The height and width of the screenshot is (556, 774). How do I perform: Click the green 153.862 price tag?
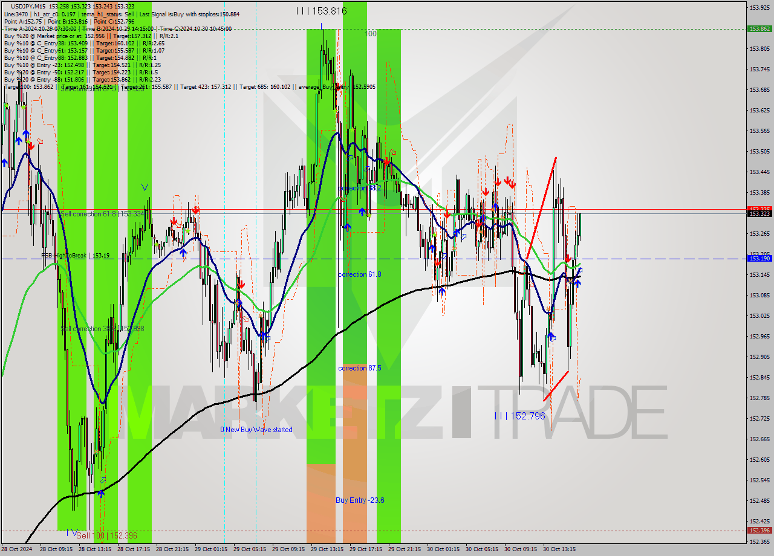[x=759, y=28]
